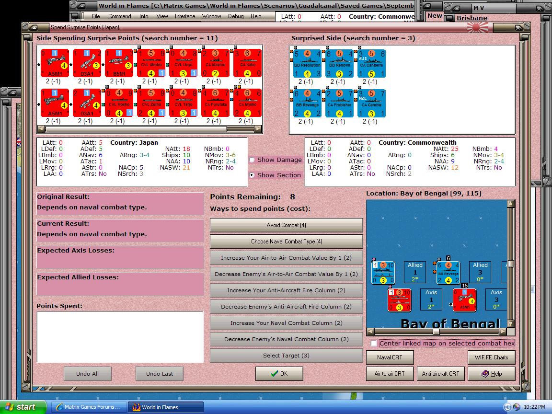
Task: Select the CVL Unyo carrier counter
Action: click(183, 63)
